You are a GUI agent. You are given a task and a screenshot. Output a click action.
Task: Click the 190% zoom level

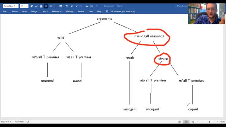click(x=222, y=122)
